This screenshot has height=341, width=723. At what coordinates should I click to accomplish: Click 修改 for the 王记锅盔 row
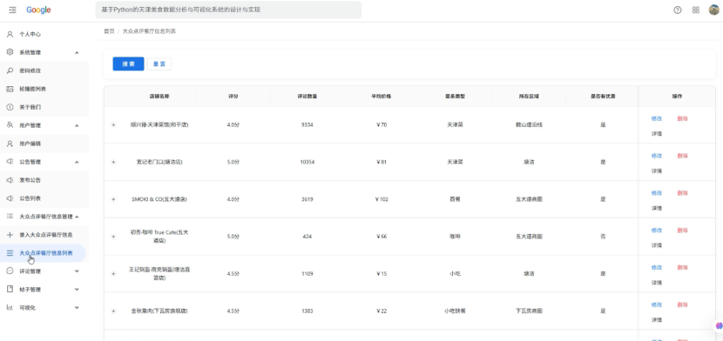[x=657, y=267]
